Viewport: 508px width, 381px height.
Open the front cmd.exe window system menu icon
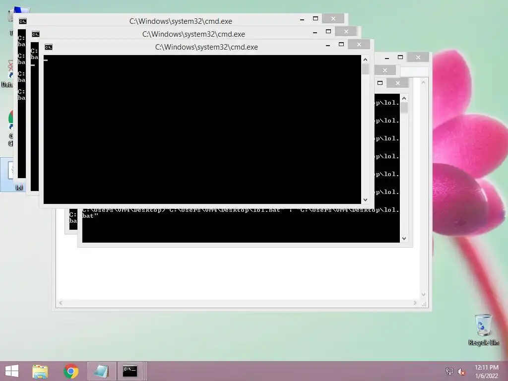(x=49, y=47)
